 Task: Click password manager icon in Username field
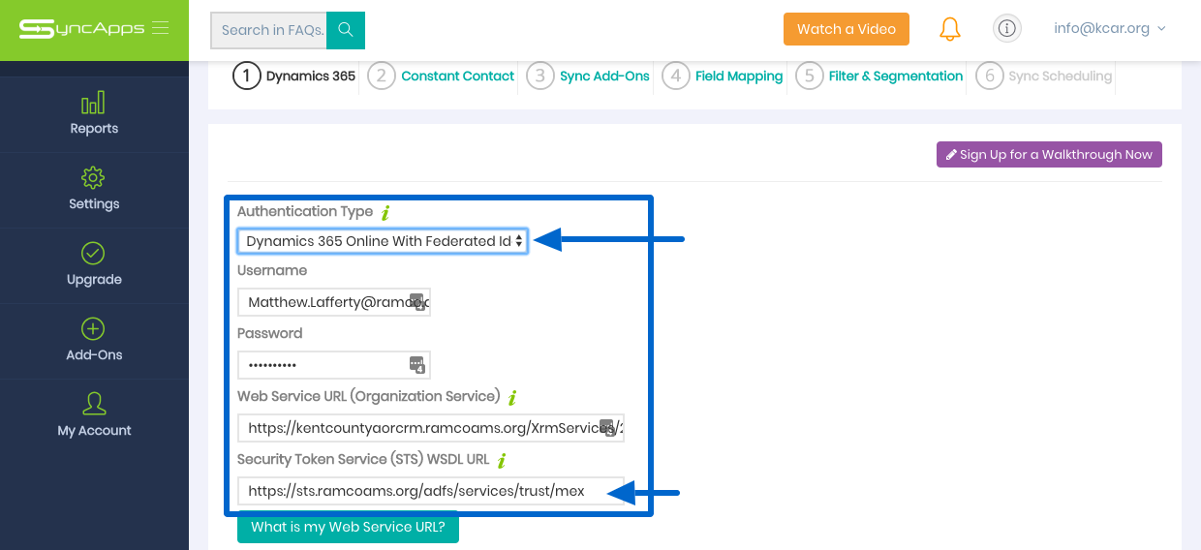click(x=417, y=302)
